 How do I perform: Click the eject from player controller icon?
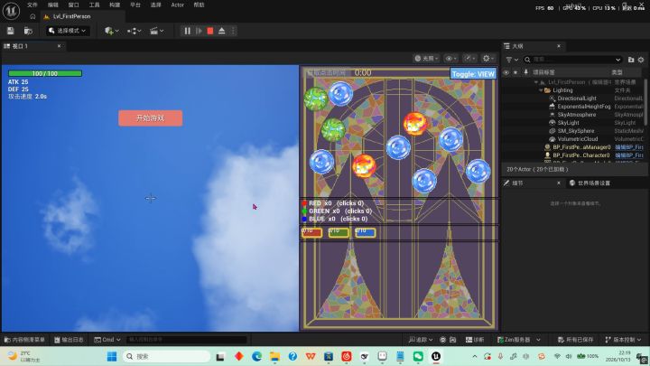pos(222,31)
